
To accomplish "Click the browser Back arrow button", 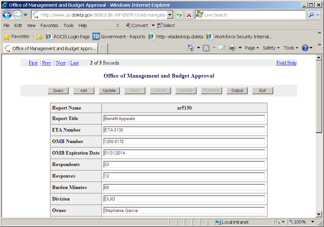I will [x=7, y=15].
